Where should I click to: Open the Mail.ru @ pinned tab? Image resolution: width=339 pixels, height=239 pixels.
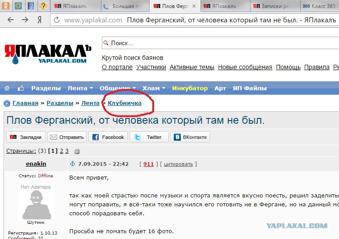tap(18, 6)
